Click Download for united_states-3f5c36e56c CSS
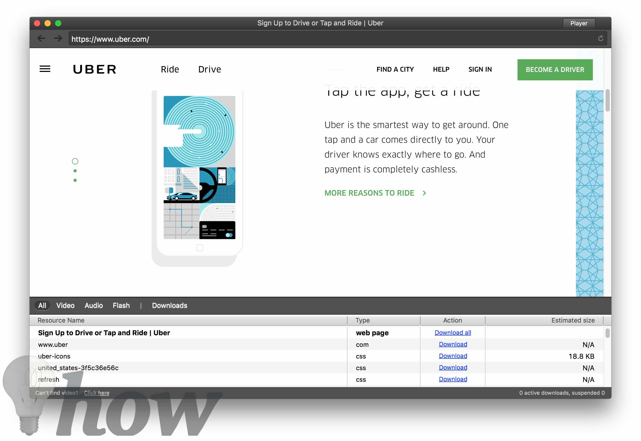Image resolution: width=641 pixels, height=441 pixels. click(452, 368)
